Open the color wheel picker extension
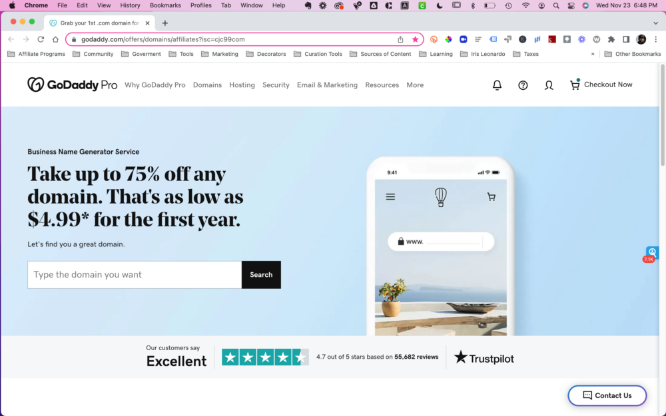Image resolution: width=666 pixels, height=416 pixels. click(x=448, y=39)
